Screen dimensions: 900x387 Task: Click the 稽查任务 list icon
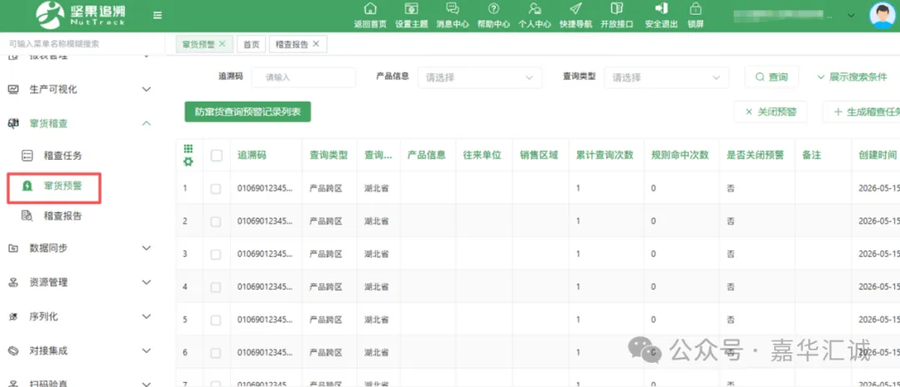pyautogui.click(x=27, y=156)
